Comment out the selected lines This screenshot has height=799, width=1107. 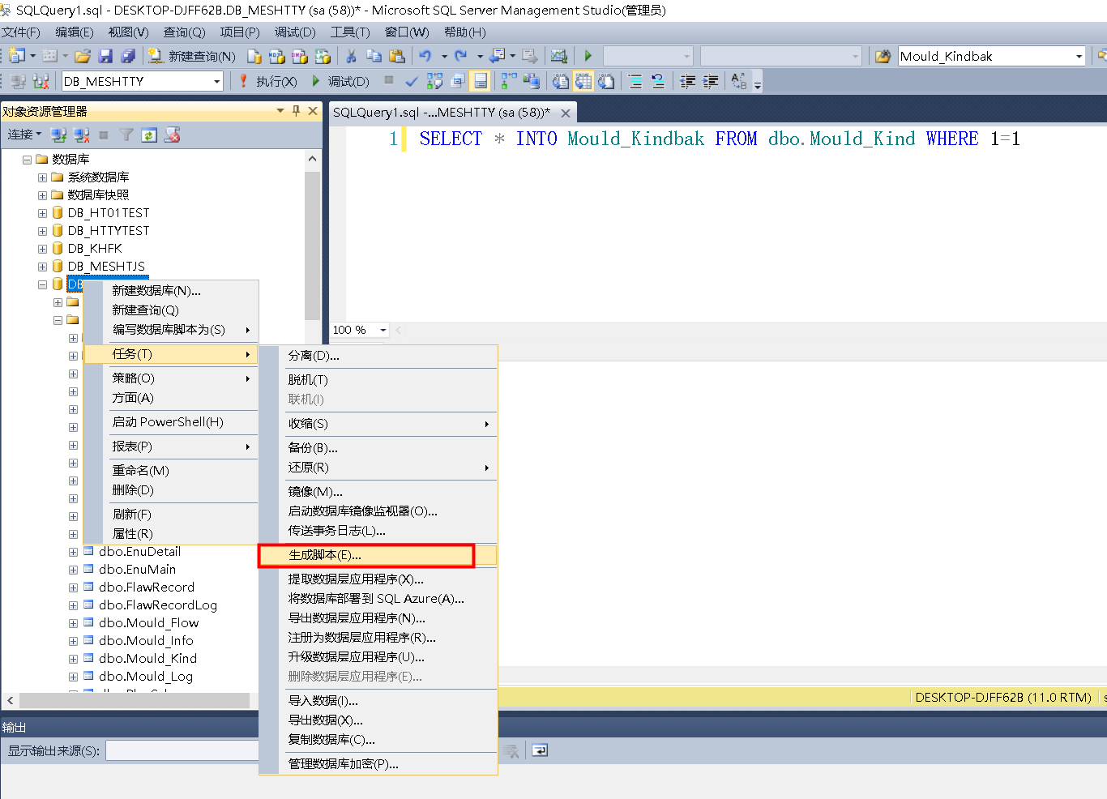point(635,81)
